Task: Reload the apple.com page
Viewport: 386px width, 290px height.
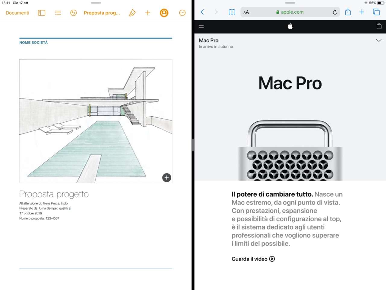Action: coord(335,12)
